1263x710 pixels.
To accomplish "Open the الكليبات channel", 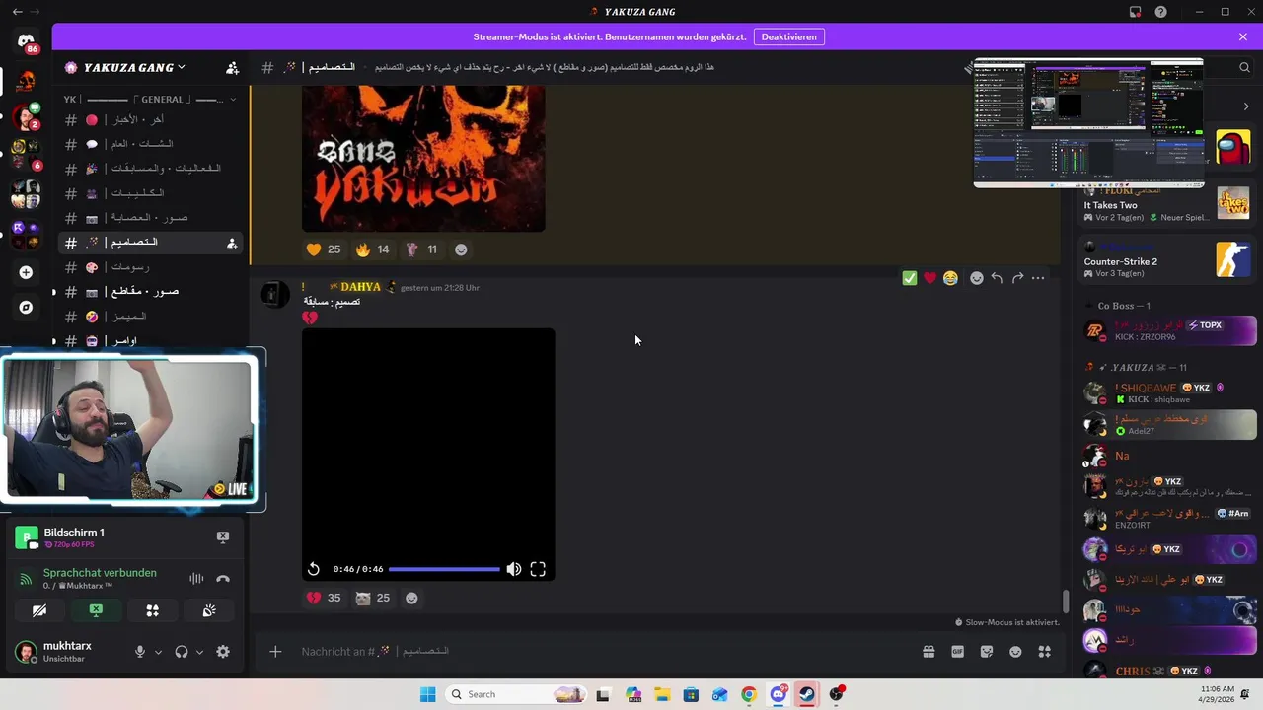I will (x=149, y=193).
